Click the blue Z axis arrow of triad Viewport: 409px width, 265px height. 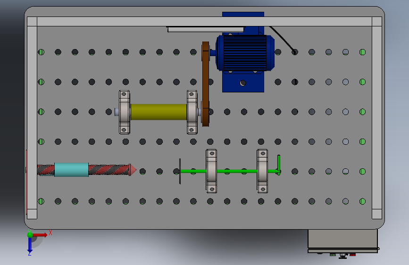[x=30, y=245]
